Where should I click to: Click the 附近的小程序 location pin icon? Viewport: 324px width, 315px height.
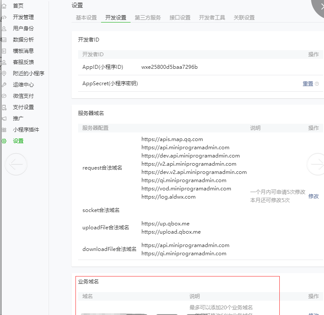click(x=4, y=74)
